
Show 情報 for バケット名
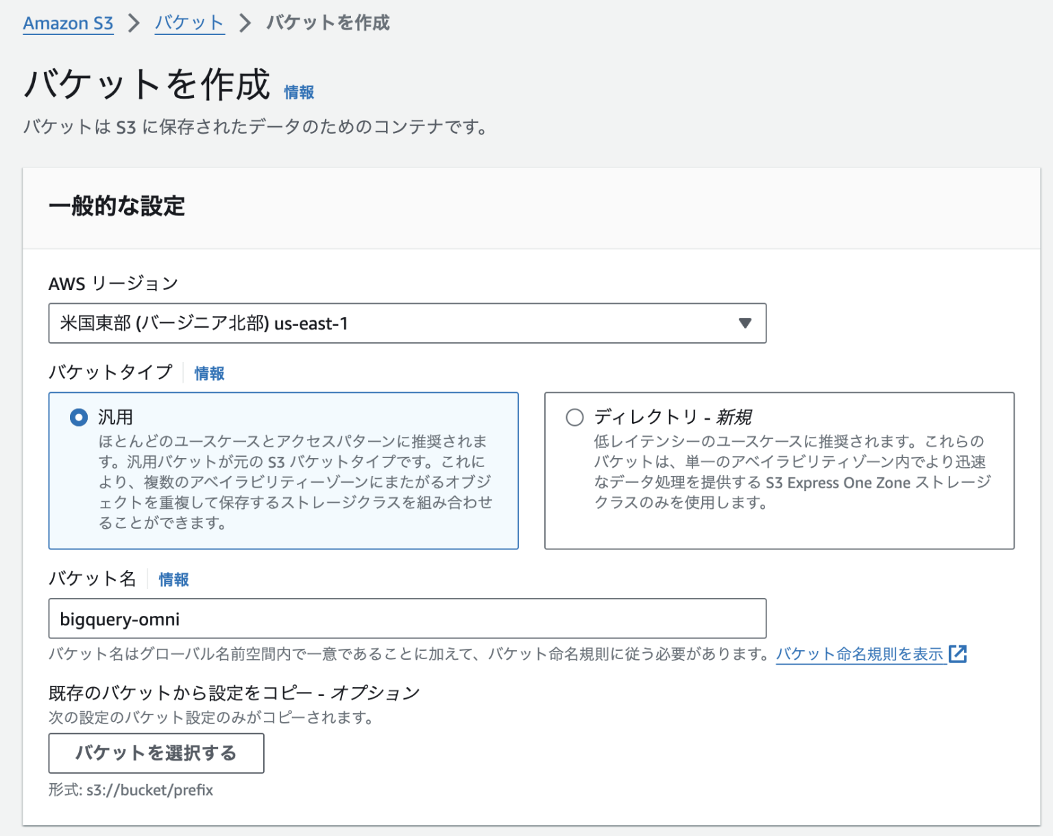173,580
